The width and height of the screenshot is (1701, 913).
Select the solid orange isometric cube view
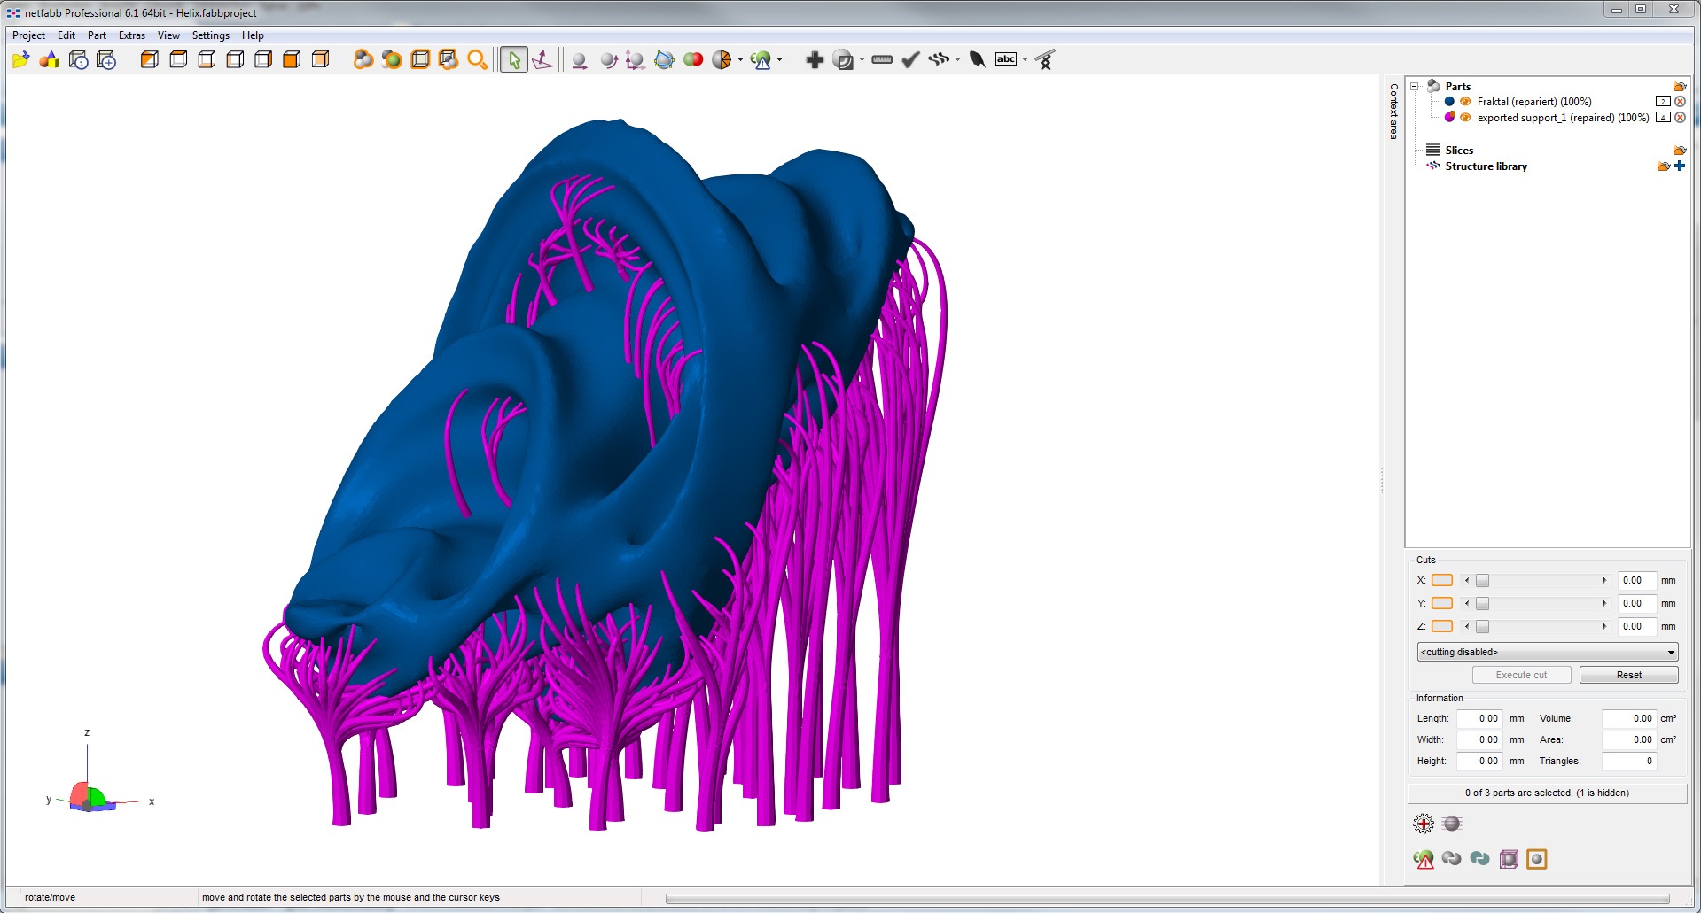coord(292,59)
